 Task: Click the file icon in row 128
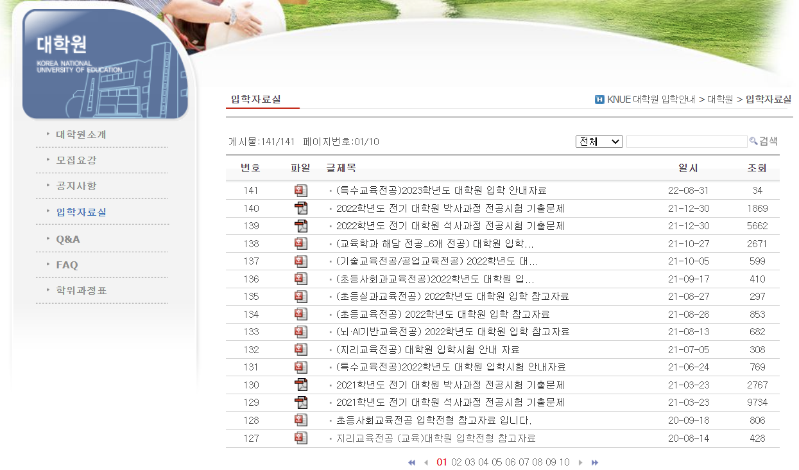pyautogui.click(x=300, y=420)
